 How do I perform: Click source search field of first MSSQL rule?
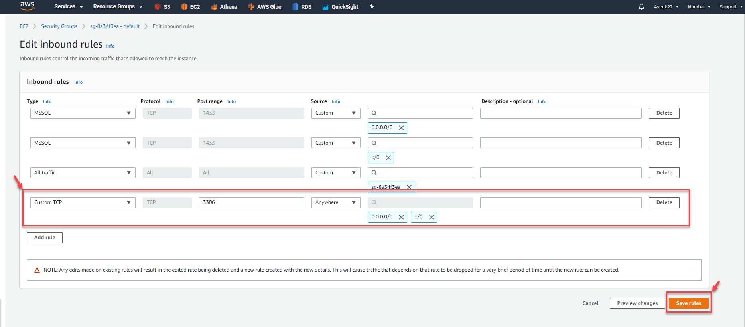pos(420,113)
